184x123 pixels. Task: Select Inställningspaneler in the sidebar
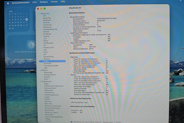(52, 95)
